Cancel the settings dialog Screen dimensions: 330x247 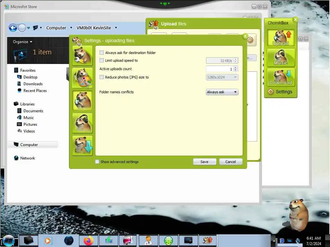tap(231, 162)
